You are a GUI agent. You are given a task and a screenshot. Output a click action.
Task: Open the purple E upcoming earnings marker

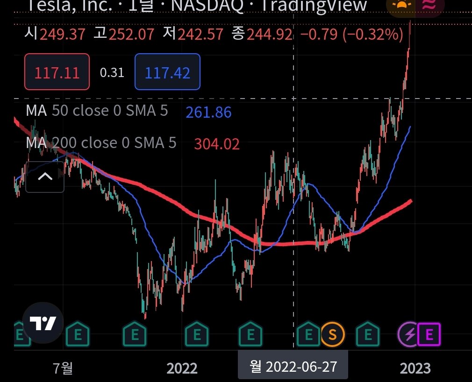point(429,334)
